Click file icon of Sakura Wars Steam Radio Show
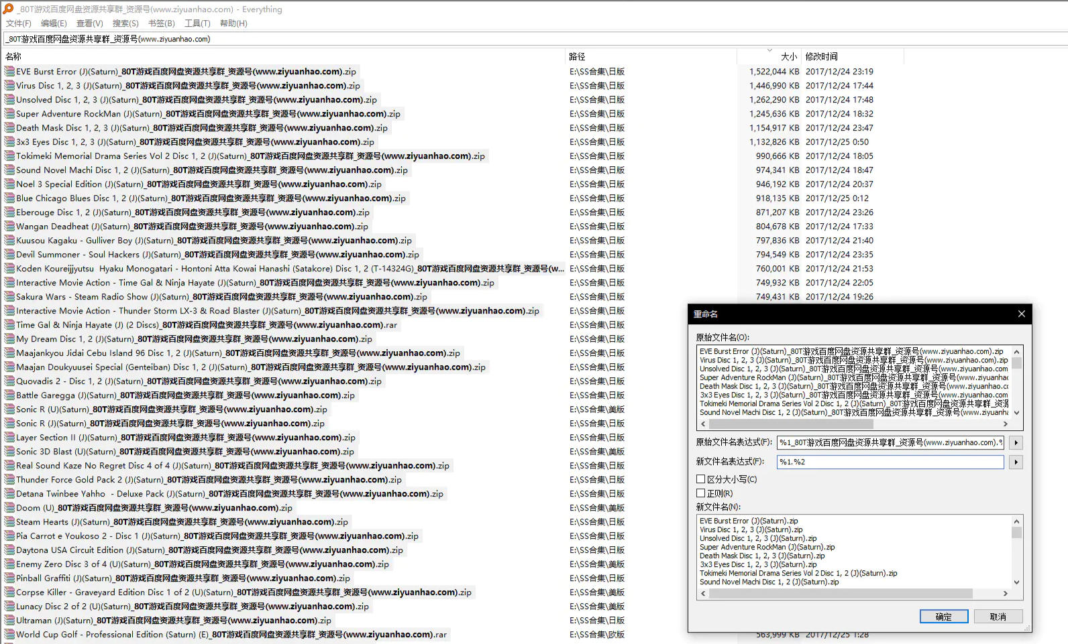The height and width of the screenshot is (644, 1068). click(x=9, y=297)
